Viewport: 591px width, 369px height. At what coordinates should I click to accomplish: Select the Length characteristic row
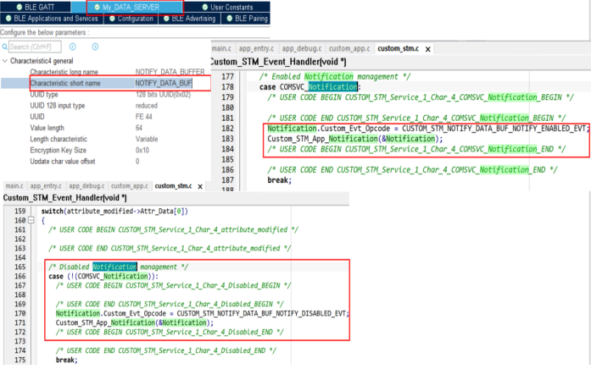click(102, 139)
